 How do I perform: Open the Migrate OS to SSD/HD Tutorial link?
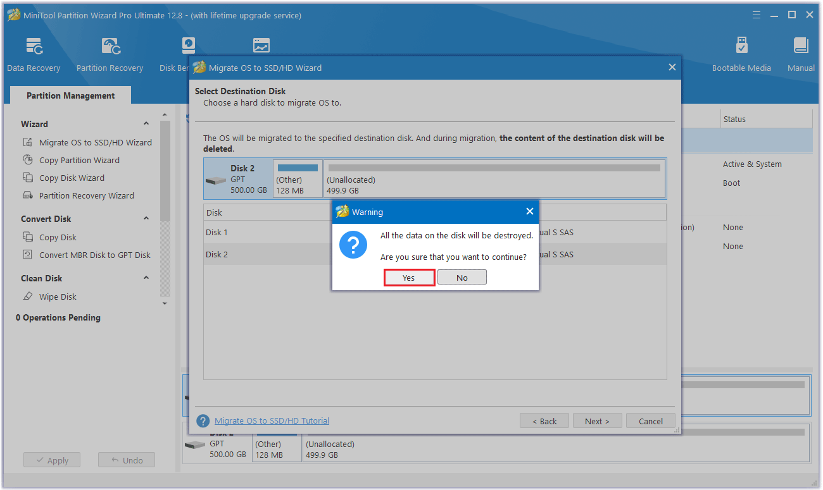[272, 420]
